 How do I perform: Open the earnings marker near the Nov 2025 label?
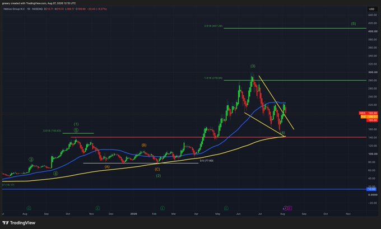(97, 208)
